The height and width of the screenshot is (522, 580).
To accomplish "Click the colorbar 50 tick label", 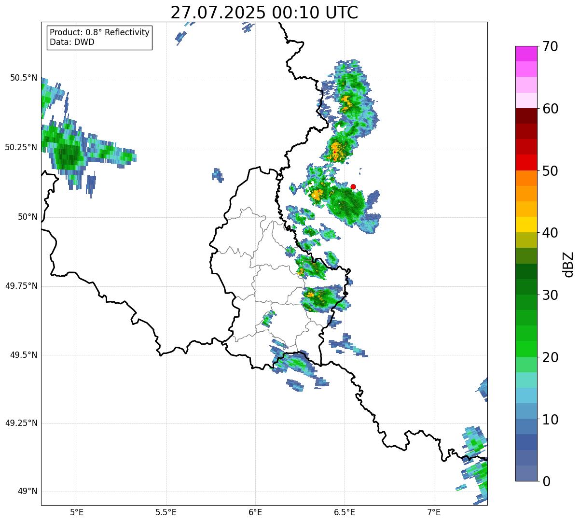I will pos(550,171).
